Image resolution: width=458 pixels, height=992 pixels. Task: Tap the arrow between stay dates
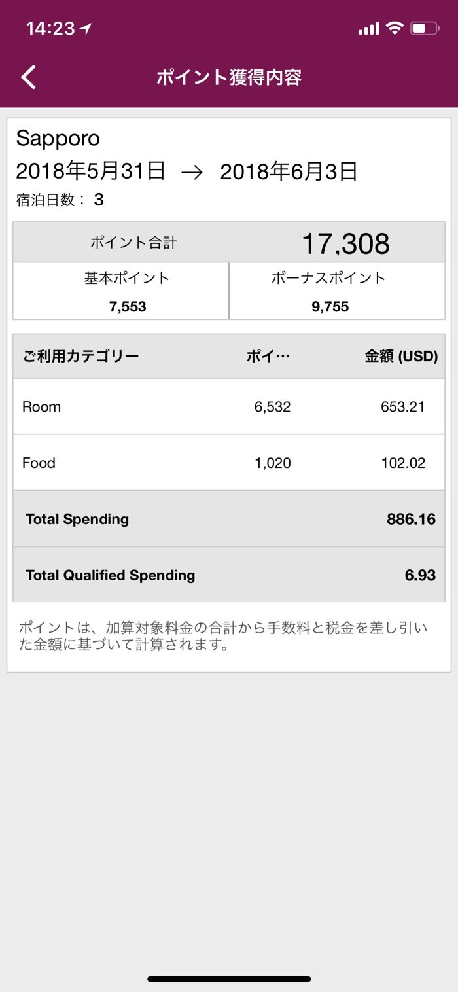point(192,172)
